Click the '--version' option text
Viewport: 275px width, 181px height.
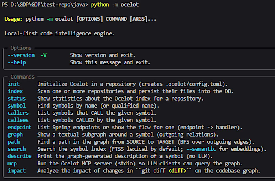(x=21, y=55)
